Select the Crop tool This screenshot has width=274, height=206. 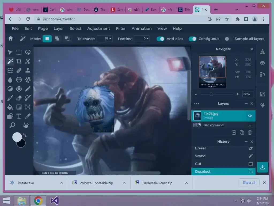click(19, 61)
